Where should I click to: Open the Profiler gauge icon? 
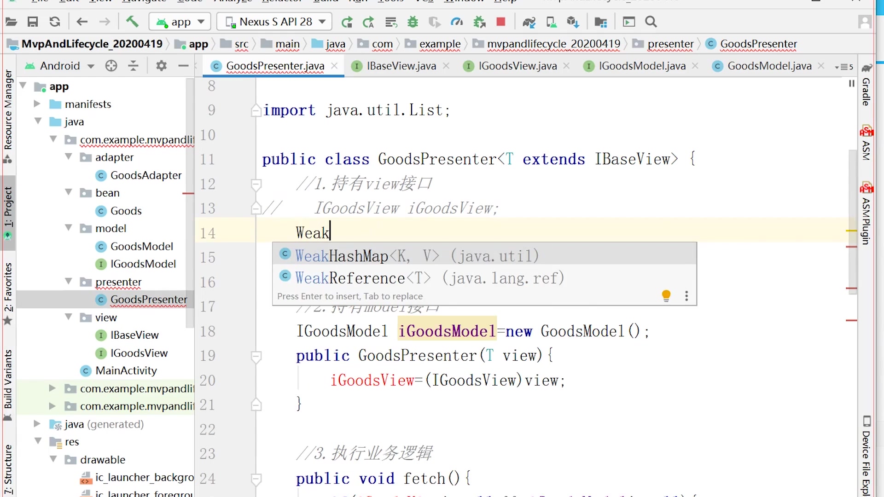(457, 22)
